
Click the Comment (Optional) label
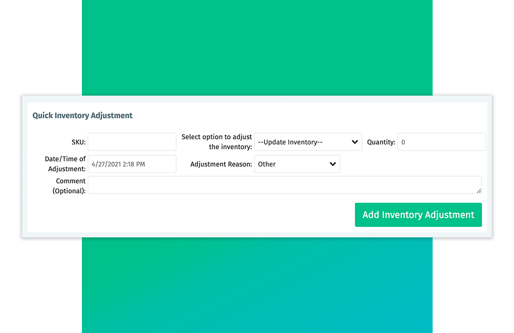[69, 185]
